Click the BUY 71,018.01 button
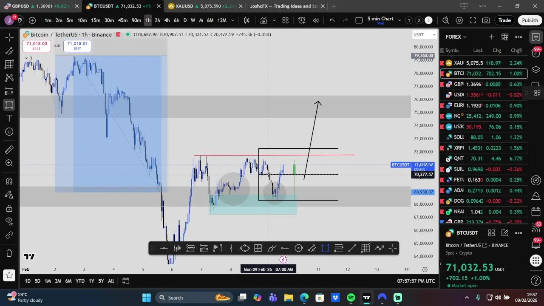Image resolution: width=544 pixels, height=306 pixels. pyautogui.click(x=77, y=46)
